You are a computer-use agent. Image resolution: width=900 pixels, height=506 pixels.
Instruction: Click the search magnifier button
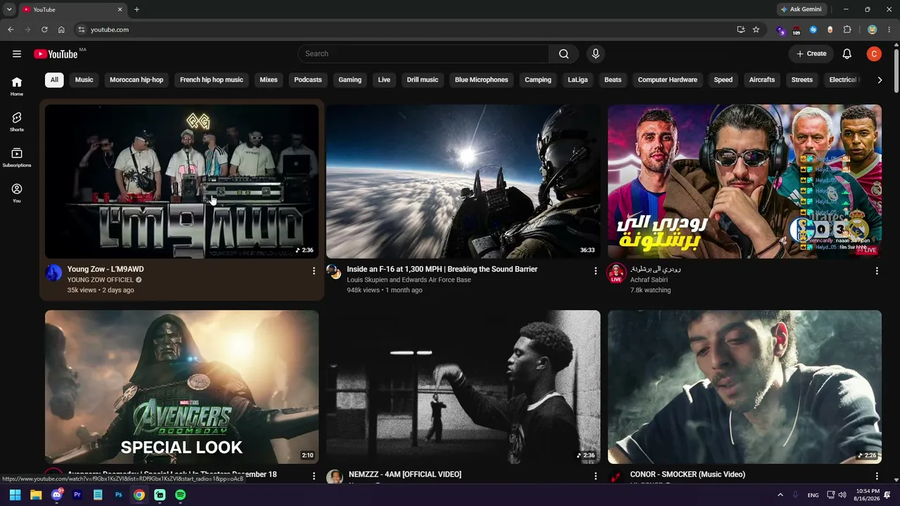click(564, 54)
